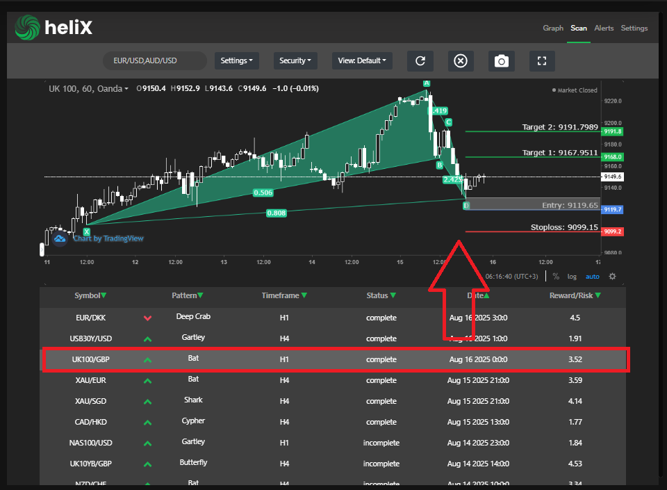Take a chart snapshot with camera icon
The width and height of the screenshot is (667, 490).
click(501, 60)
